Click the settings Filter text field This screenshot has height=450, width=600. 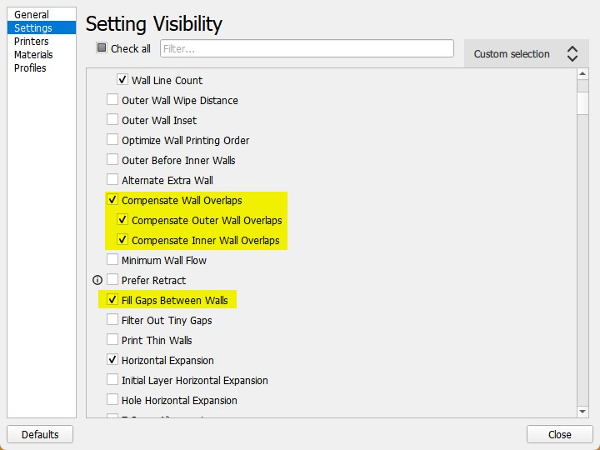(x=307, y=48)
